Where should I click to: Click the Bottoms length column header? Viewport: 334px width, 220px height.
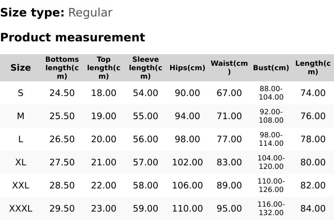tap(62, 68)
